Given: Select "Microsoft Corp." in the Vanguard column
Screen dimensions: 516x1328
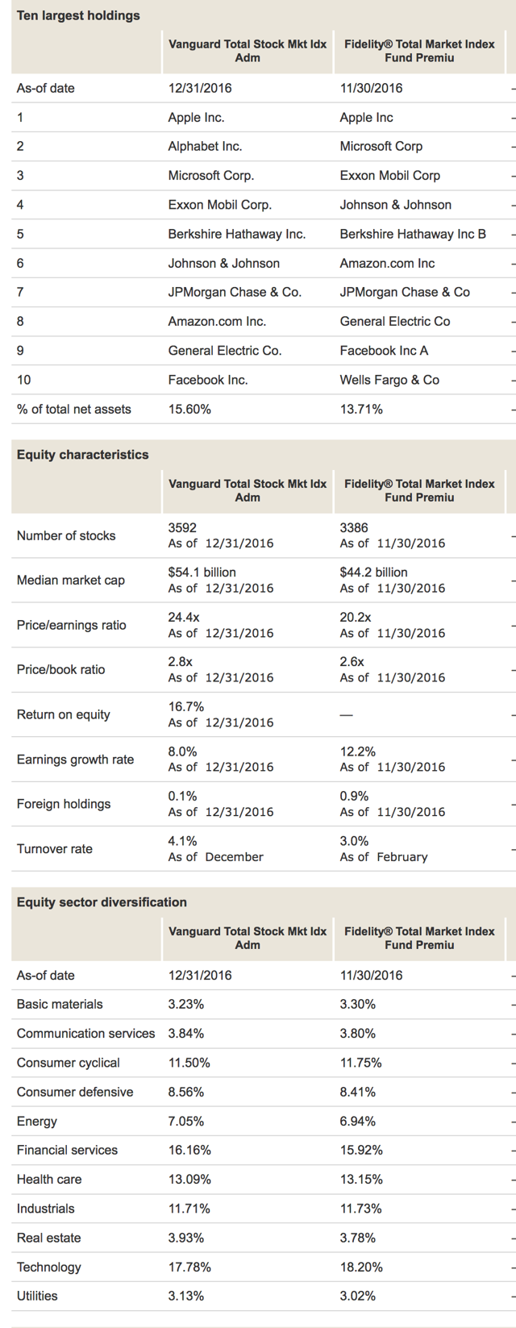Looking at the screenshot, I should pyautogui.click(x=211, y=176).
